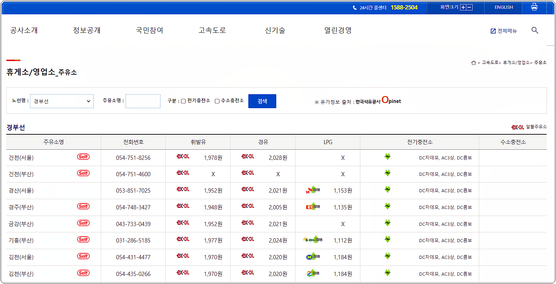
Task: Click the 전체메뉴 full menu icon
Action: tap(493, 31)
